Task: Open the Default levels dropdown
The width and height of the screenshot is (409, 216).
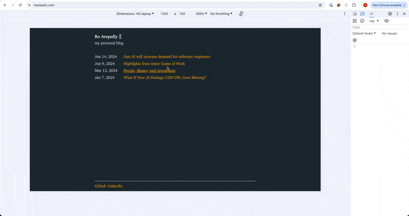Action: [x=364, y=33]
